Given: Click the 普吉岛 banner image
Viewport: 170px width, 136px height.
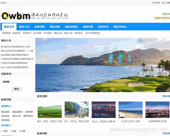Looking at the screenshot, I should 102,65.
